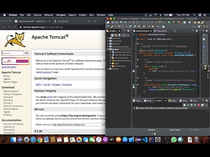The width and height of the screenshot is (210, 157).
Task: Open Servers view three-dot menu
Action: (206, 105)
